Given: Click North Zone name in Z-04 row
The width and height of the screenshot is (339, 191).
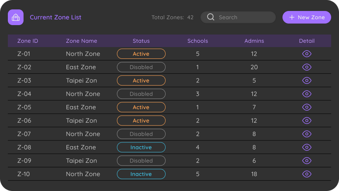Looking at the screenshot, I should (83, 94).
